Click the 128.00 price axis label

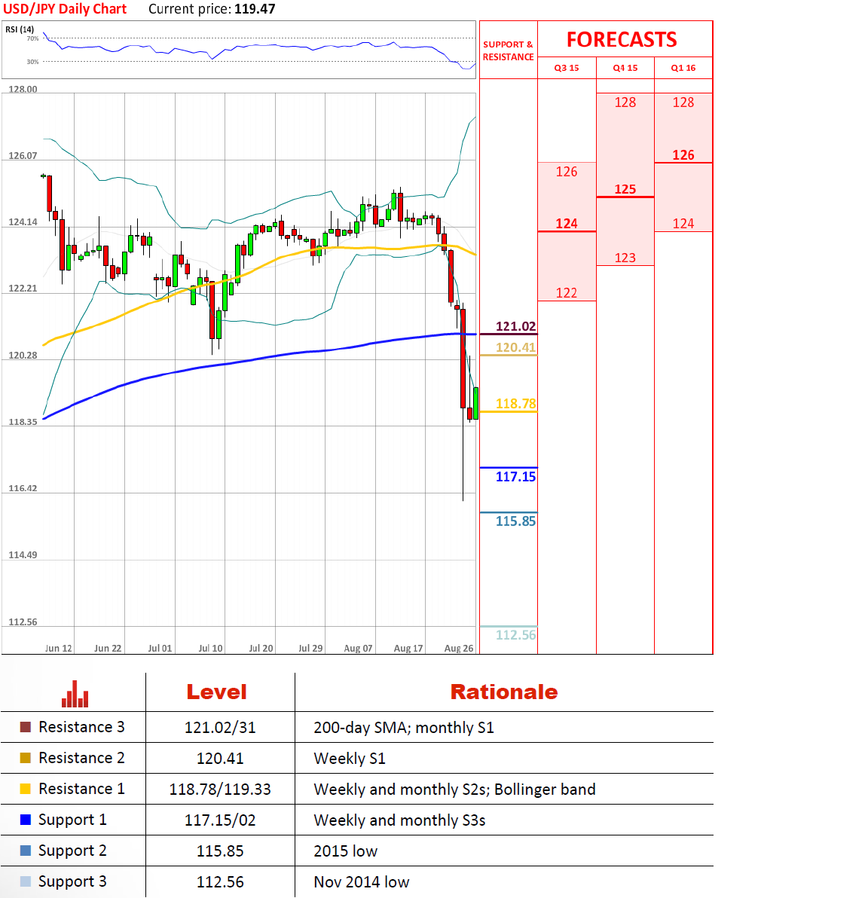coord(23,90)
